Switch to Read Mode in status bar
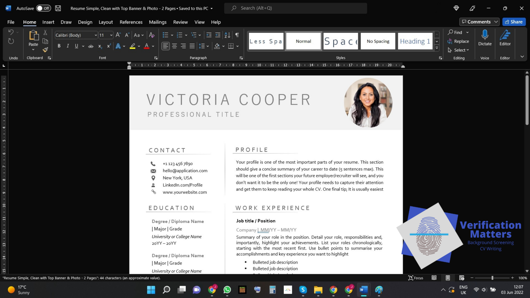Screen dimensions: 530x298 pyautogui.click(x=434, y=278)
